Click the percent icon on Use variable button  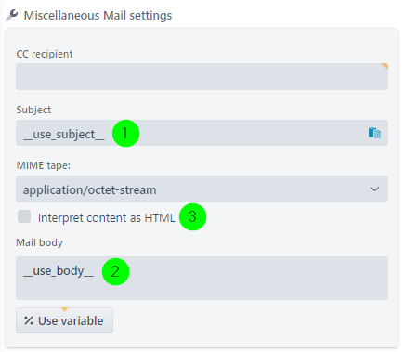point(29,320)
